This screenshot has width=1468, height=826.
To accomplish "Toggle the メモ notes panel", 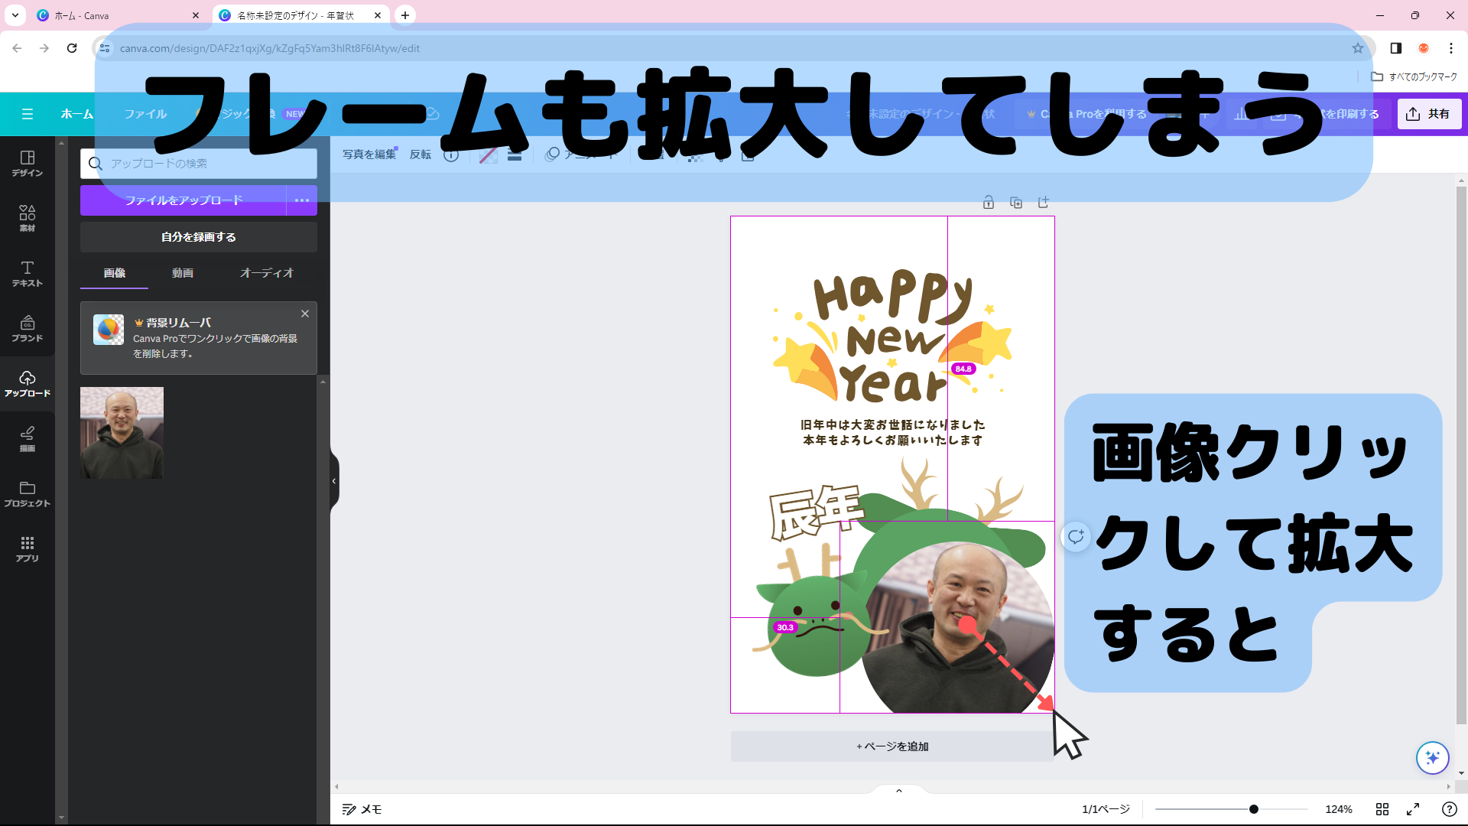I will [362, 809].
